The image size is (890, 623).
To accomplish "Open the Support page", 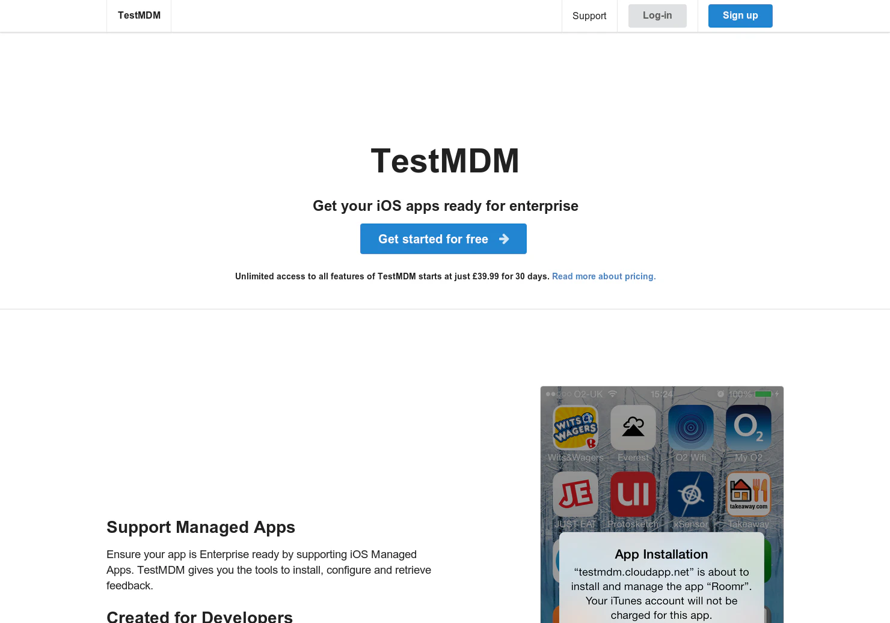I will (589, 16).
